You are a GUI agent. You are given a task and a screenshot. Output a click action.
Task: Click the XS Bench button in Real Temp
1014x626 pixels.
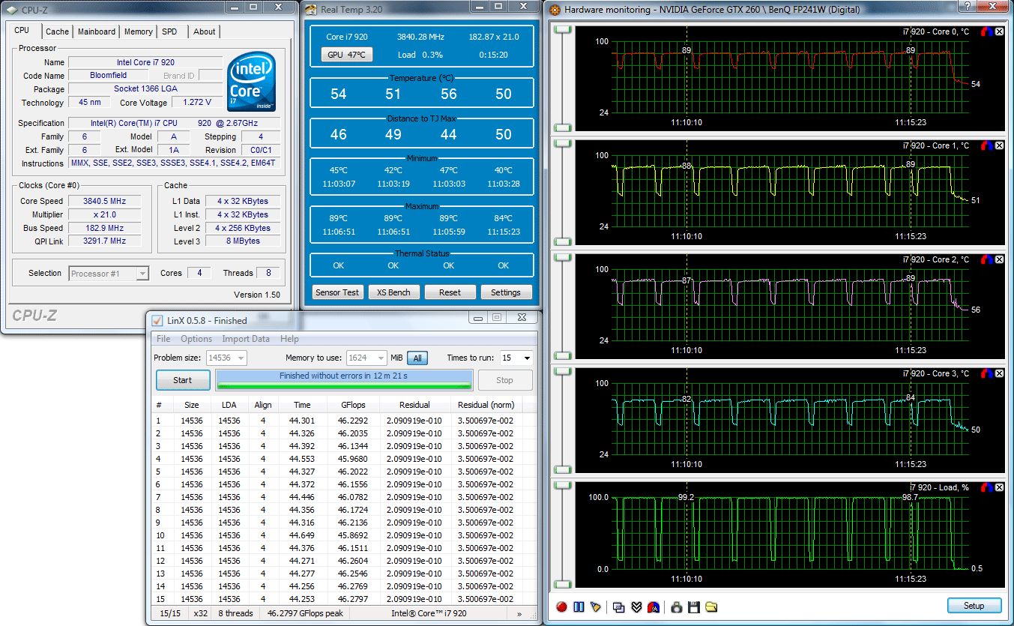[393, 292]
